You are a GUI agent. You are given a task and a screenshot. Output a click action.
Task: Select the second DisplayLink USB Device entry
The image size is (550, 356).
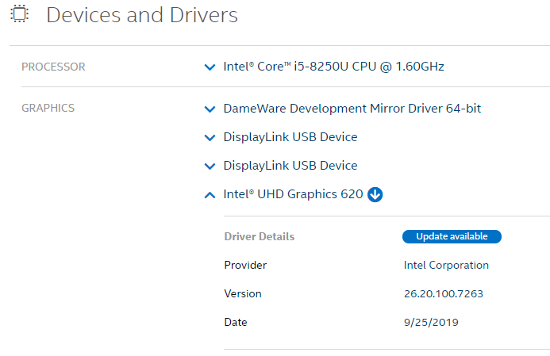(290, 166)
